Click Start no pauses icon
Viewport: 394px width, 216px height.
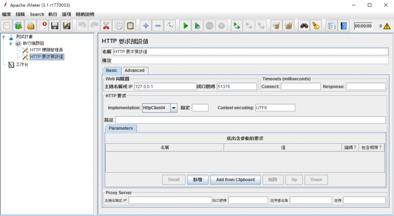(x=197, y=26)
